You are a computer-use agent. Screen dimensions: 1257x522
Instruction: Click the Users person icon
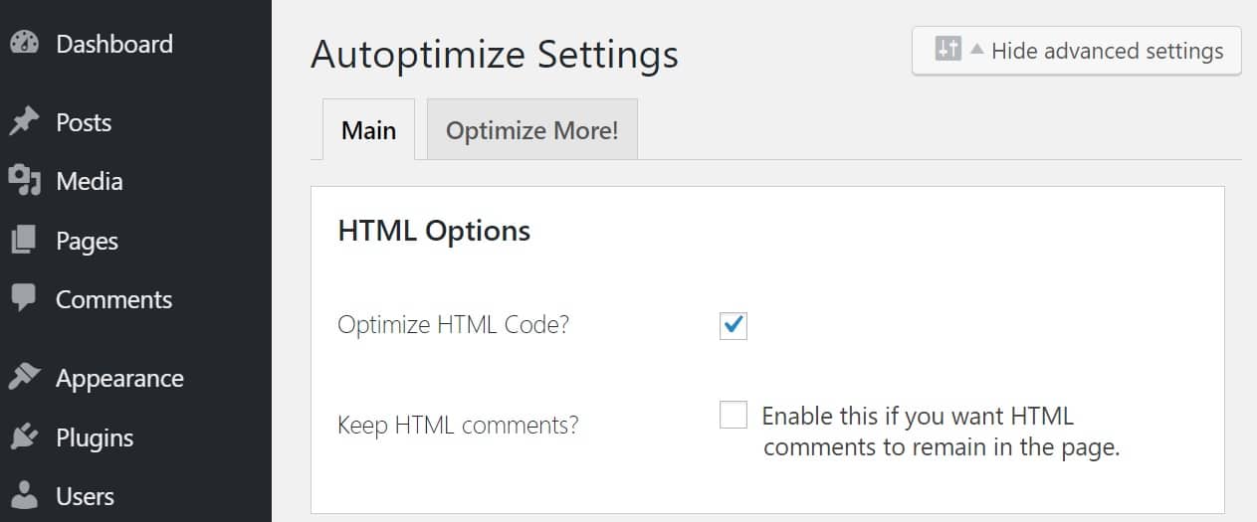pyautogui.click(x=24, y=495)
